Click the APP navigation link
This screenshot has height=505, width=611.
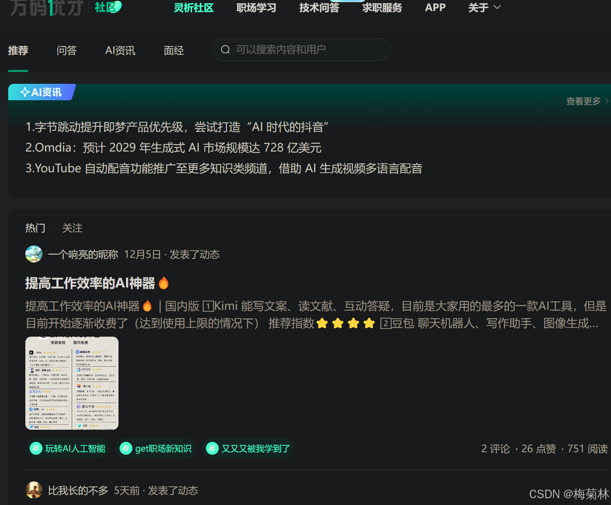pos(435,7)
